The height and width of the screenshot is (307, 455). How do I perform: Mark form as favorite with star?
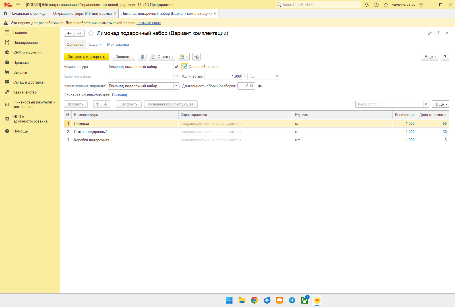91,33
